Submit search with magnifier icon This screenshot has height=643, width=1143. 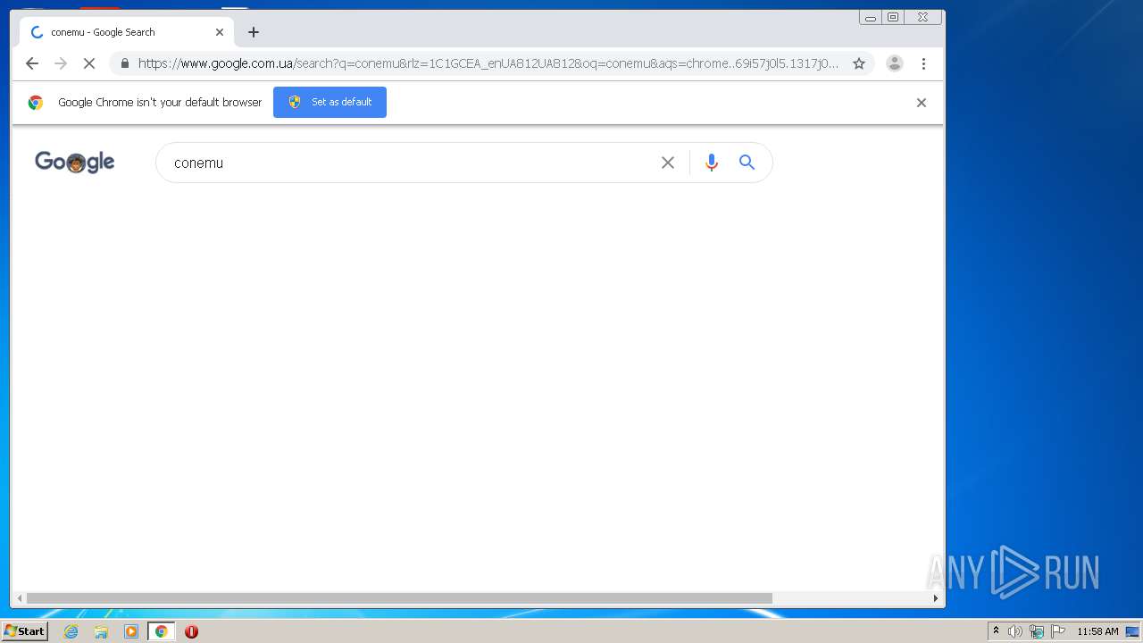click(747, 163)
